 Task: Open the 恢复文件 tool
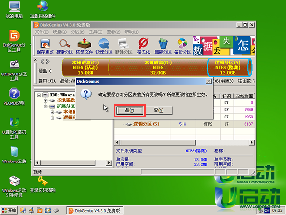tap(84, 46)
